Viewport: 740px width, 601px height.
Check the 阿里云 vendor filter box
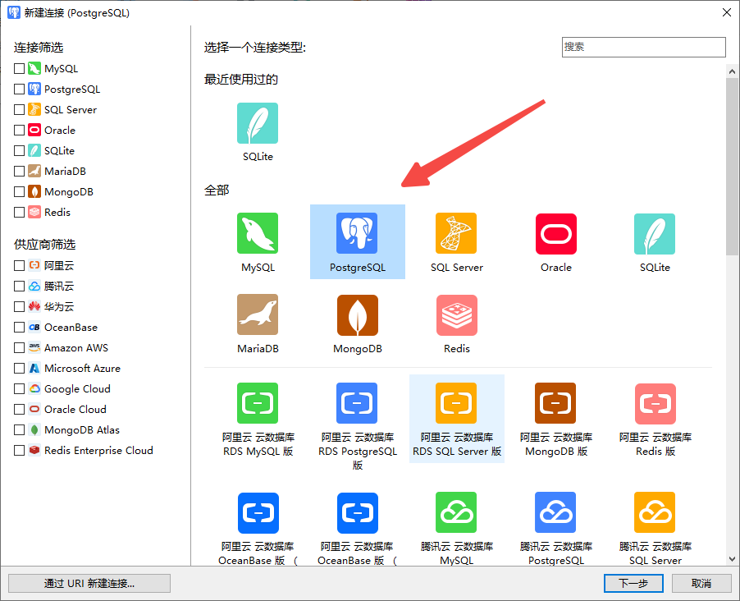tap(20, 265)
